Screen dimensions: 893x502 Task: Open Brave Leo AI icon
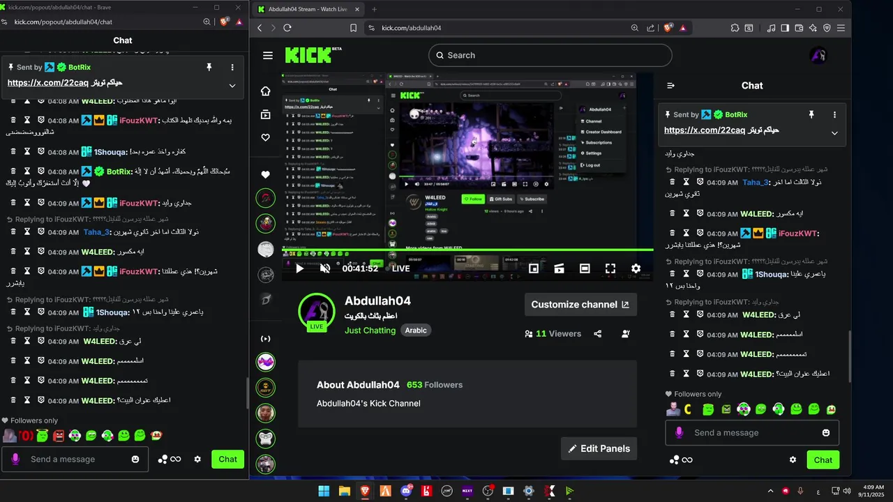pyautogui.click(x=813, y=28)
